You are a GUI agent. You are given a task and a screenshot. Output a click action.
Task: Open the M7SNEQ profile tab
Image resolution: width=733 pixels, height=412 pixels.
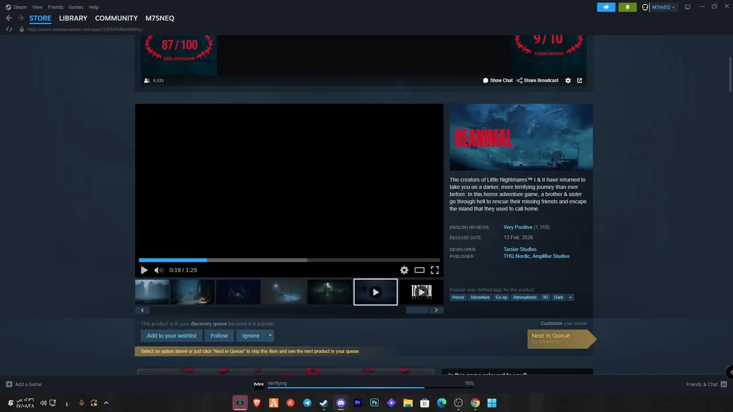(160, 18)
